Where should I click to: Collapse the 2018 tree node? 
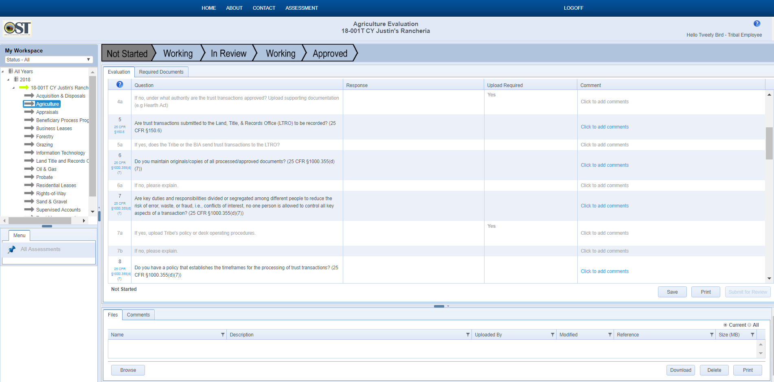8,80
